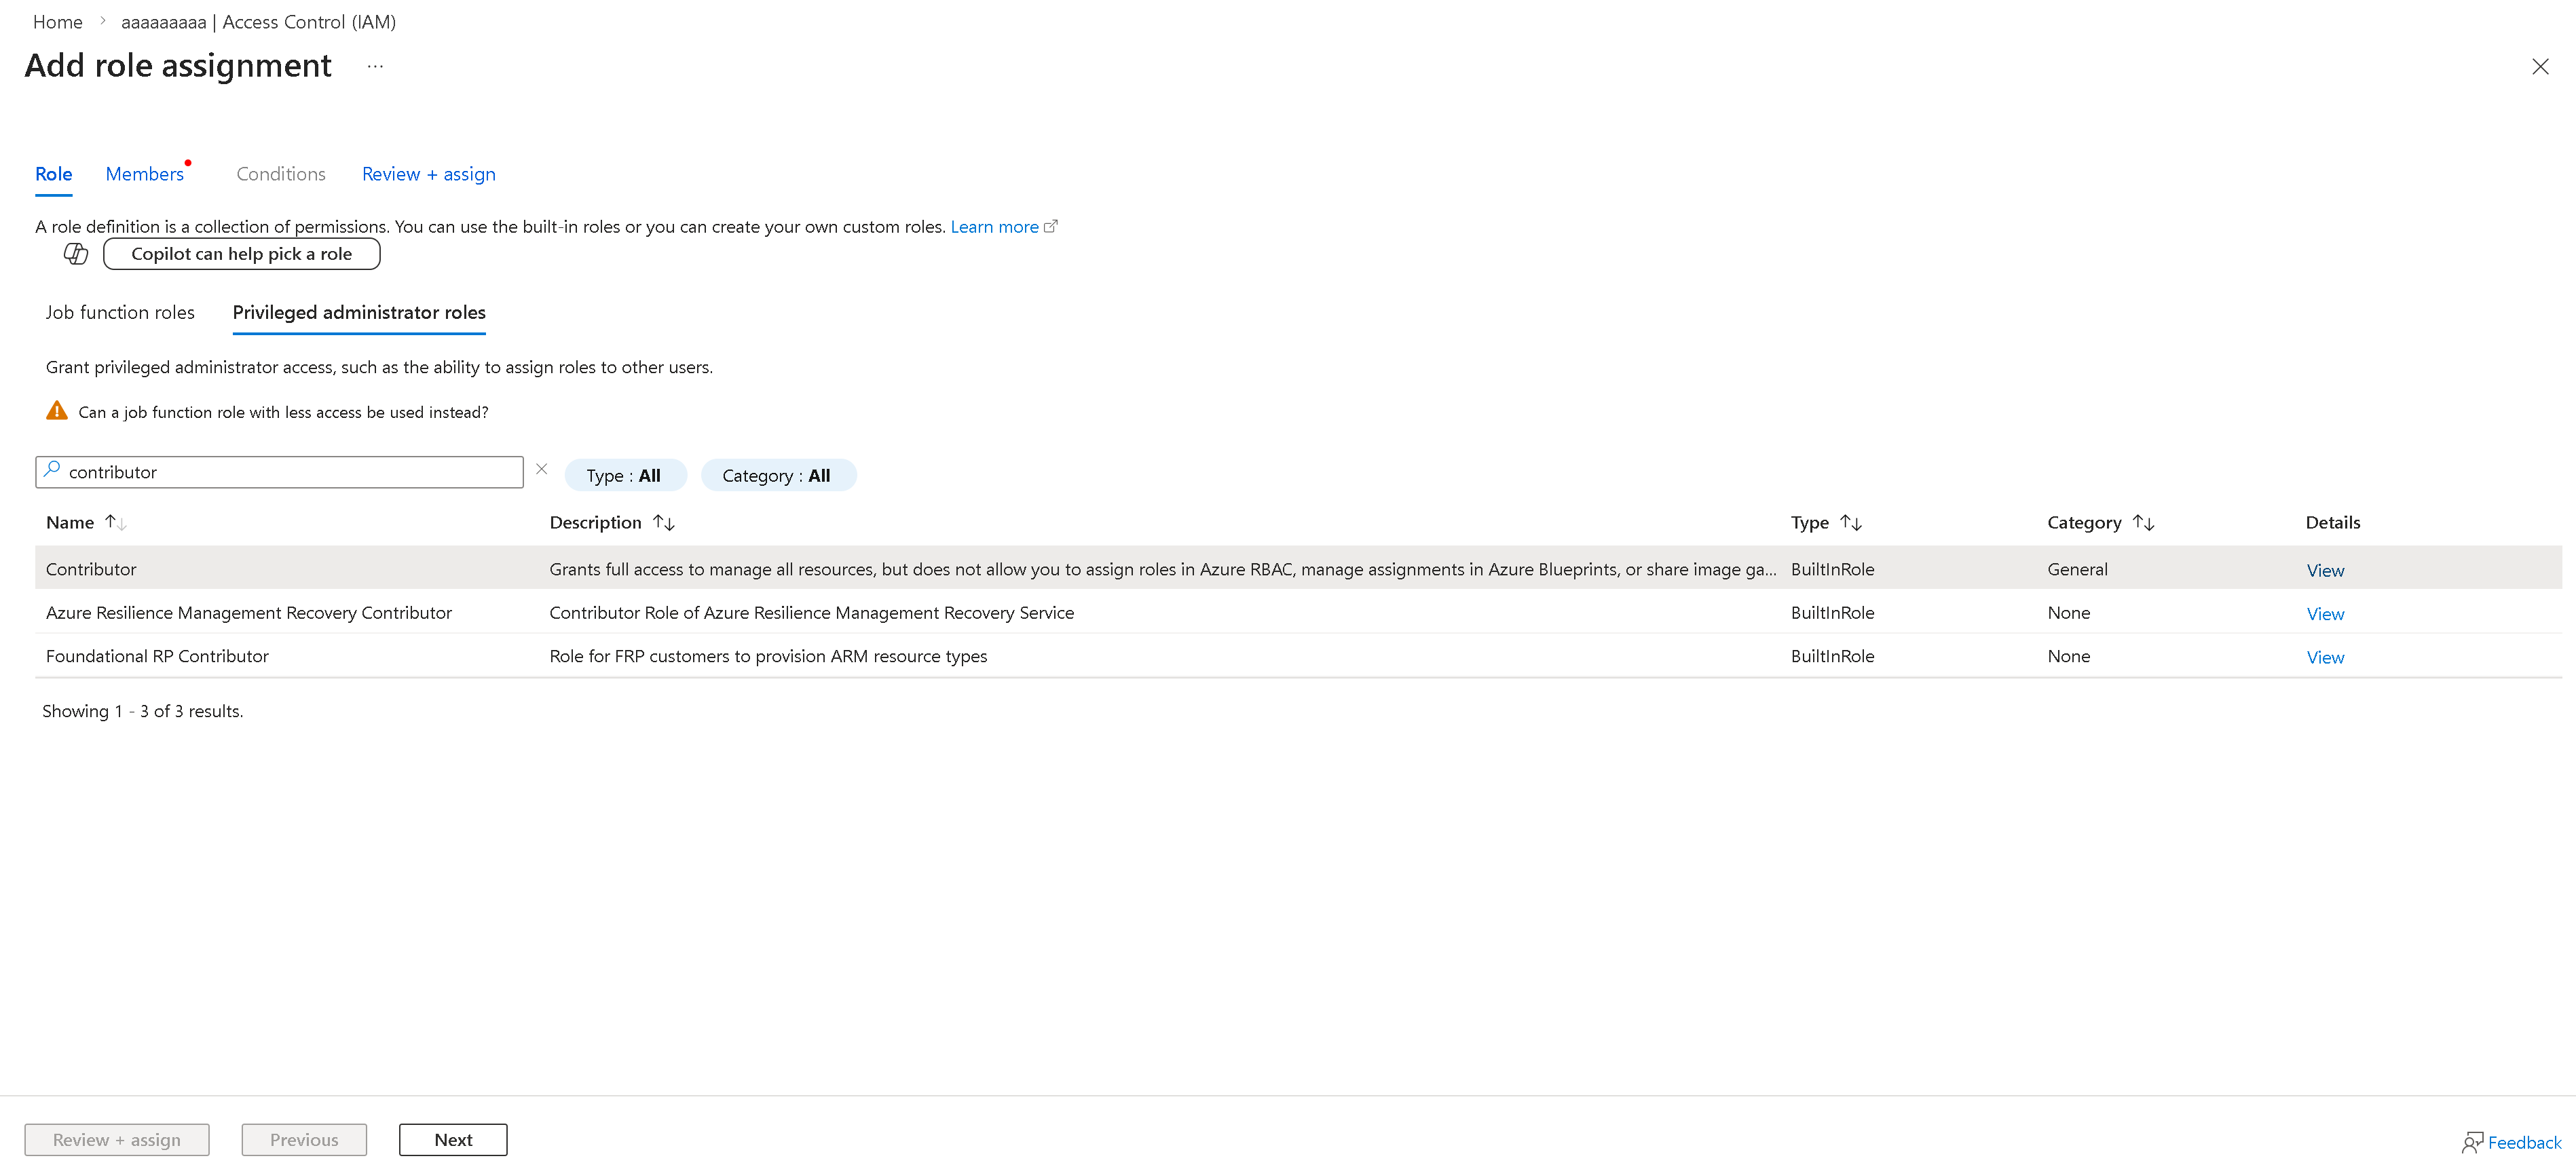Clear the contributor search text
Viewport: 2576px width, 1167px height.
click(541, 470)
